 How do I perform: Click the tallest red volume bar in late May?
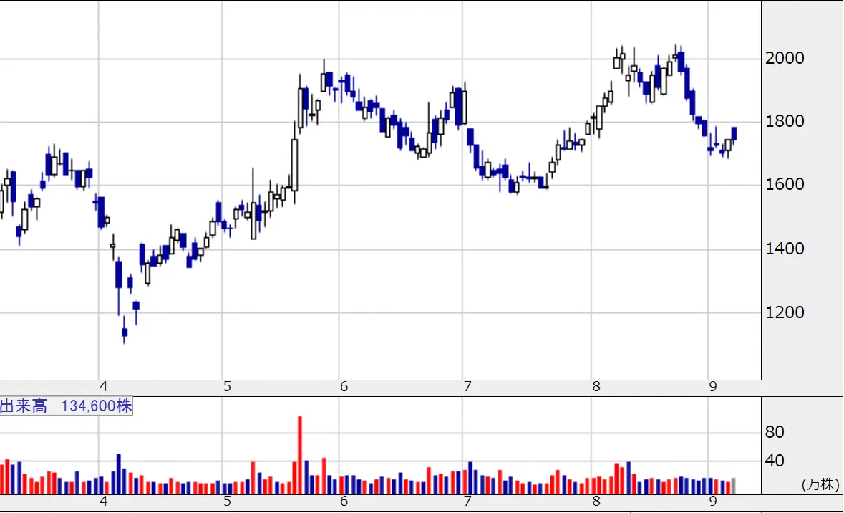pos(300,456)
